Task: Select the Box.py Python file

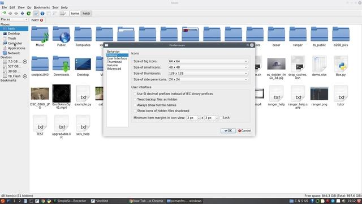Action: pyautogui.click(x=341, y=66)
